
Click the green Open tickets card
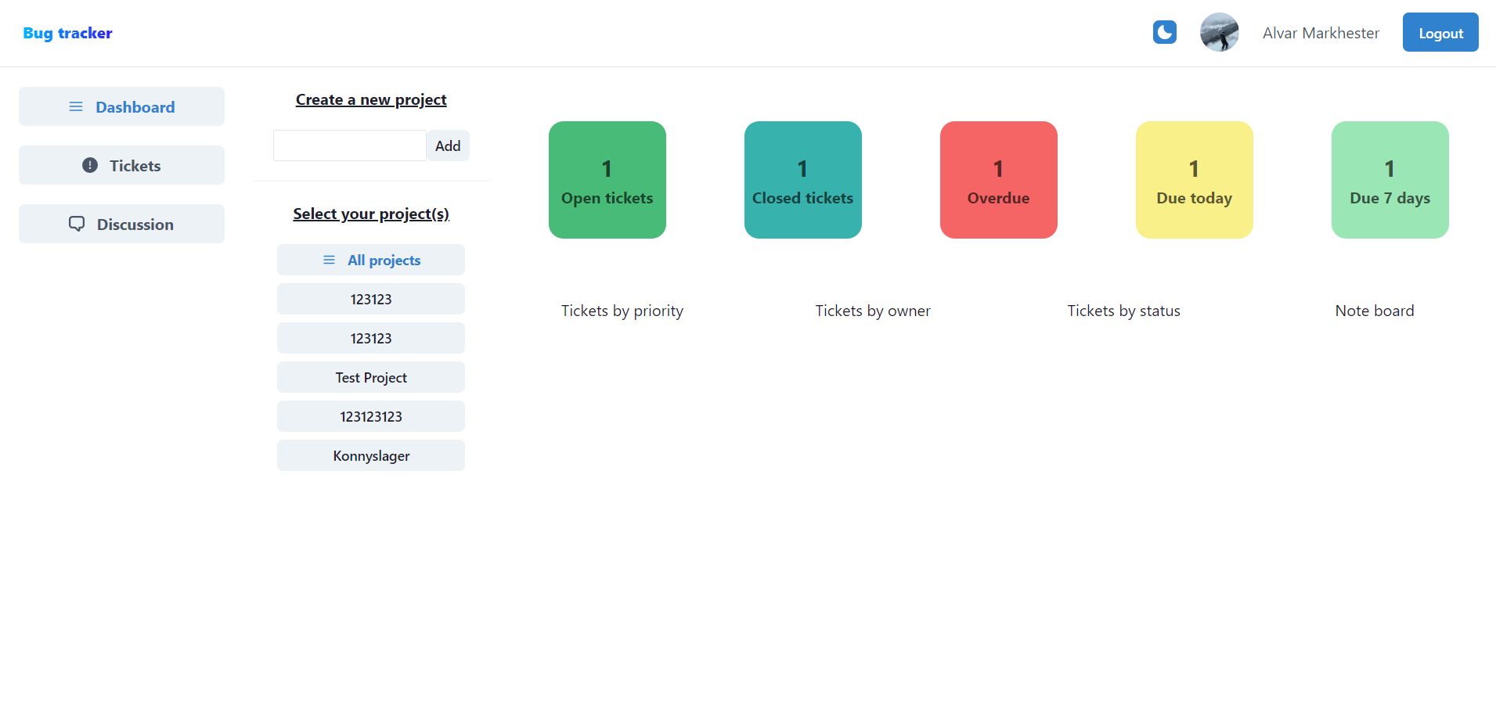coord(607,180)
